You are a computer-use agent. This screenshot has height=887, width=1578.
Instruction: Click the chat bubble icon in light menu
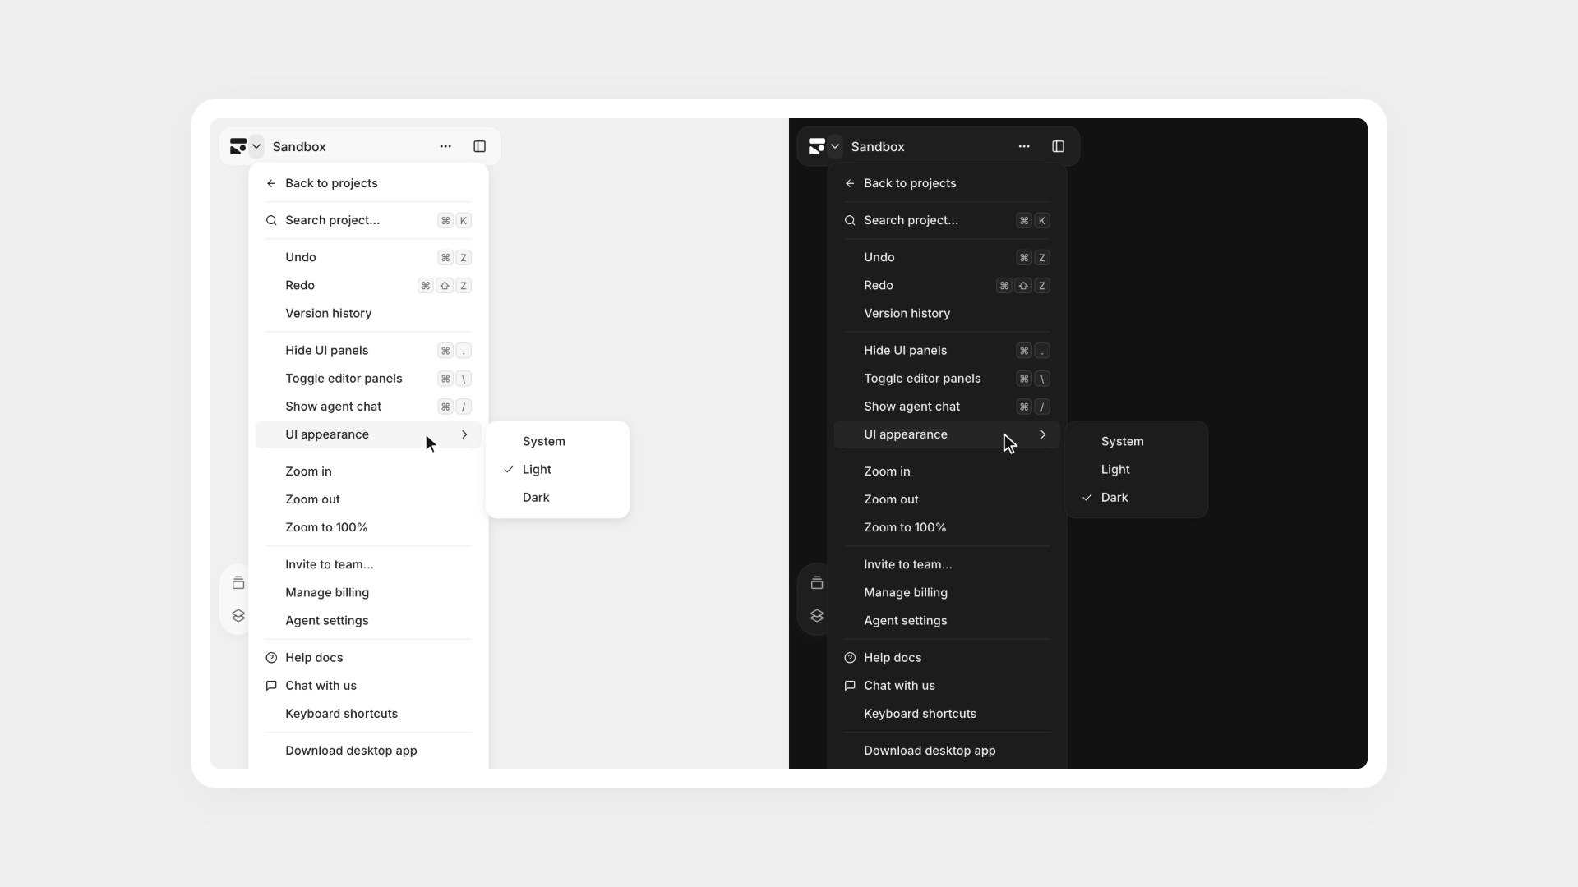(271, 686)
